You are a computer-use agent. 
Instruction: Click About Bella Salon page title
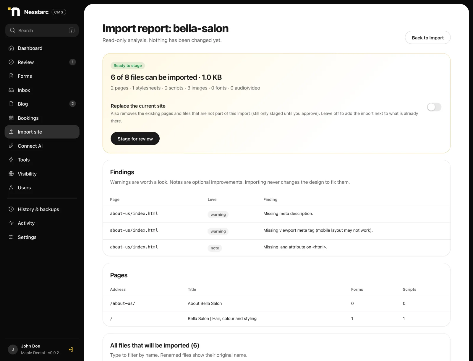click(205, 303)
